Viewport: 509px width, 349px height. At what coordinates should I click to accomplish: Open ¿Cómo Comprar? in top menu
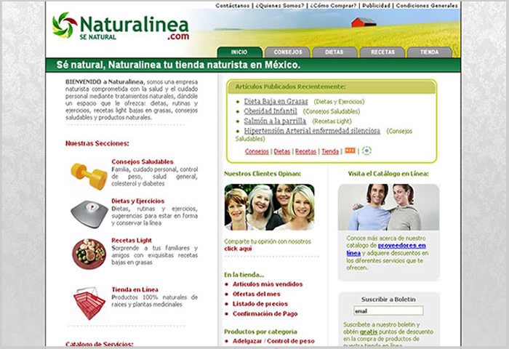click(333, 6)
